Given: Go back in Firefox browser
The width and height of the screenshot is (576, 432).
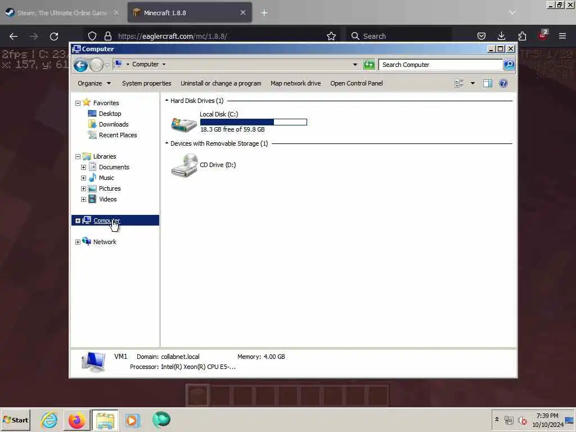Looking at the screenshot, I should tap(13, 36).
